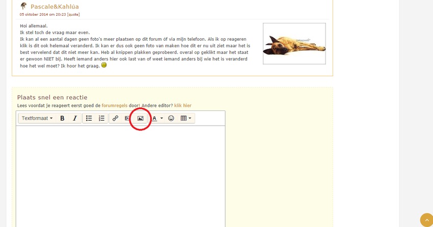Insert a bulleted list
This screenshot has height=227, width=433.
tap(89, 118)
